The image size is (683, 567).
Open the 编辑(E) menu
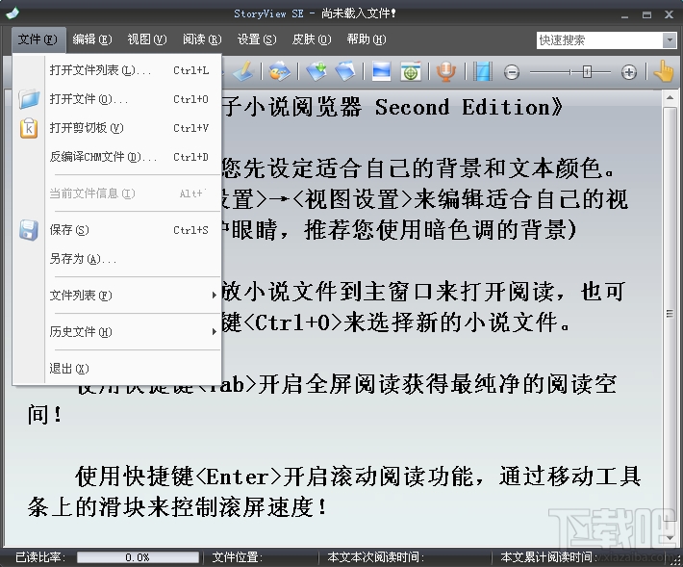point(92,39)
